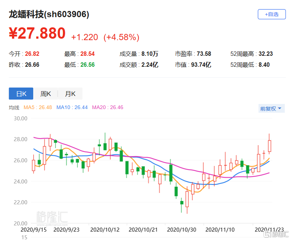
Task: Click the 24.00 y-axis label
Action: point(20,181)
